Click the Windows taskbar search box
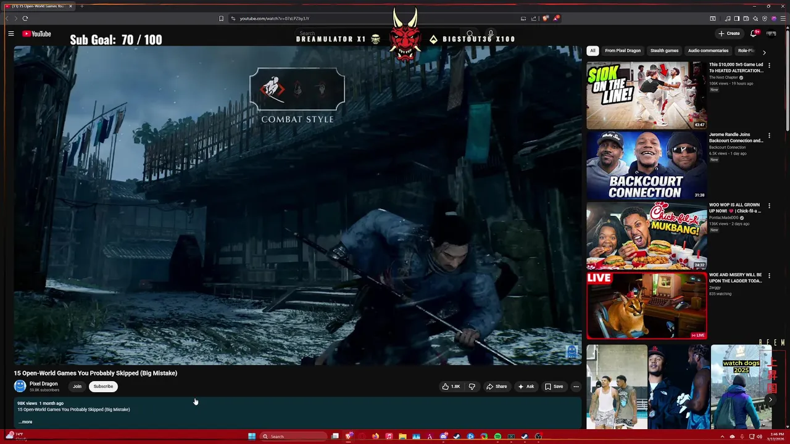The height and width of the screenshot is (444, 790). [x=293, y=437]
